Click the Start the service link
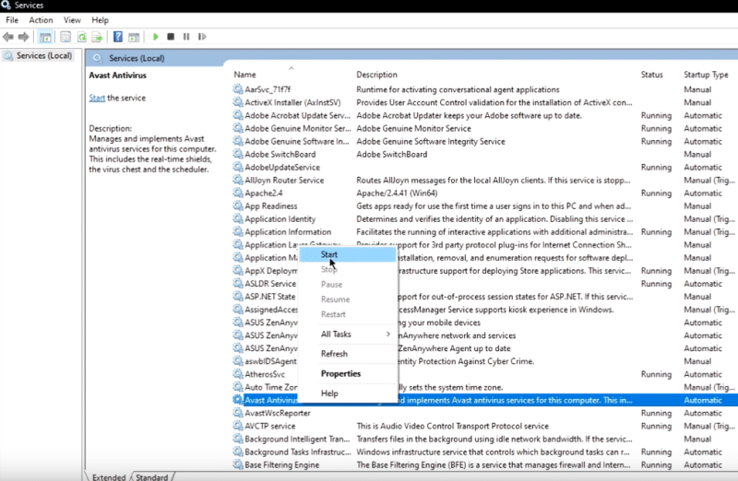 [x=97, y=98]
